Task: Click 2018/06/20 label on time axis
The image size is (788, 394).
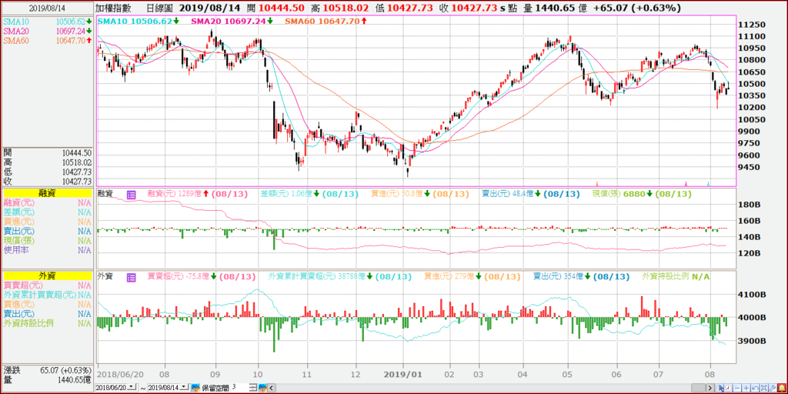Action: click(121, 375)
